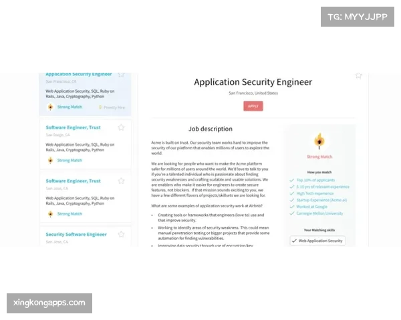Open the Application Security Engineer listing title
401x320 pixels.
pos(79,74)
